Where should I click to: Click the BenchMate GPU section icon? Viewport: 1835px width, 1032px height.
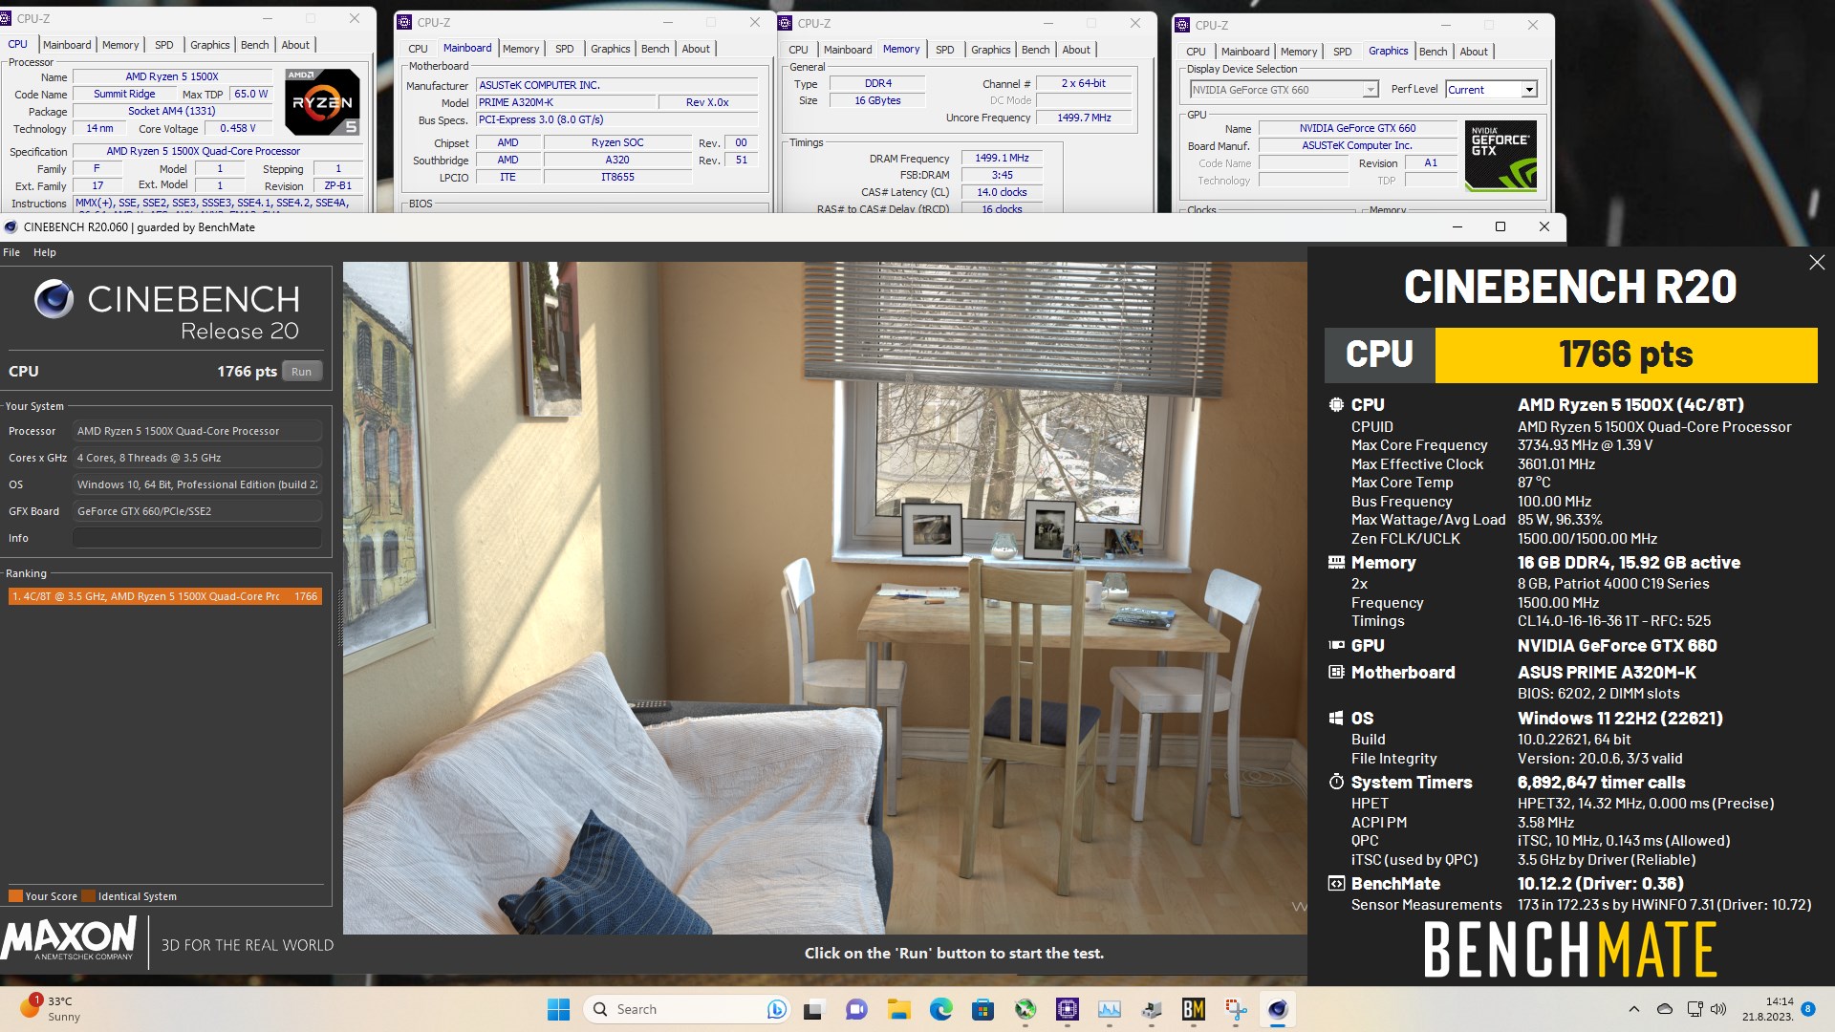(1336, 646)
